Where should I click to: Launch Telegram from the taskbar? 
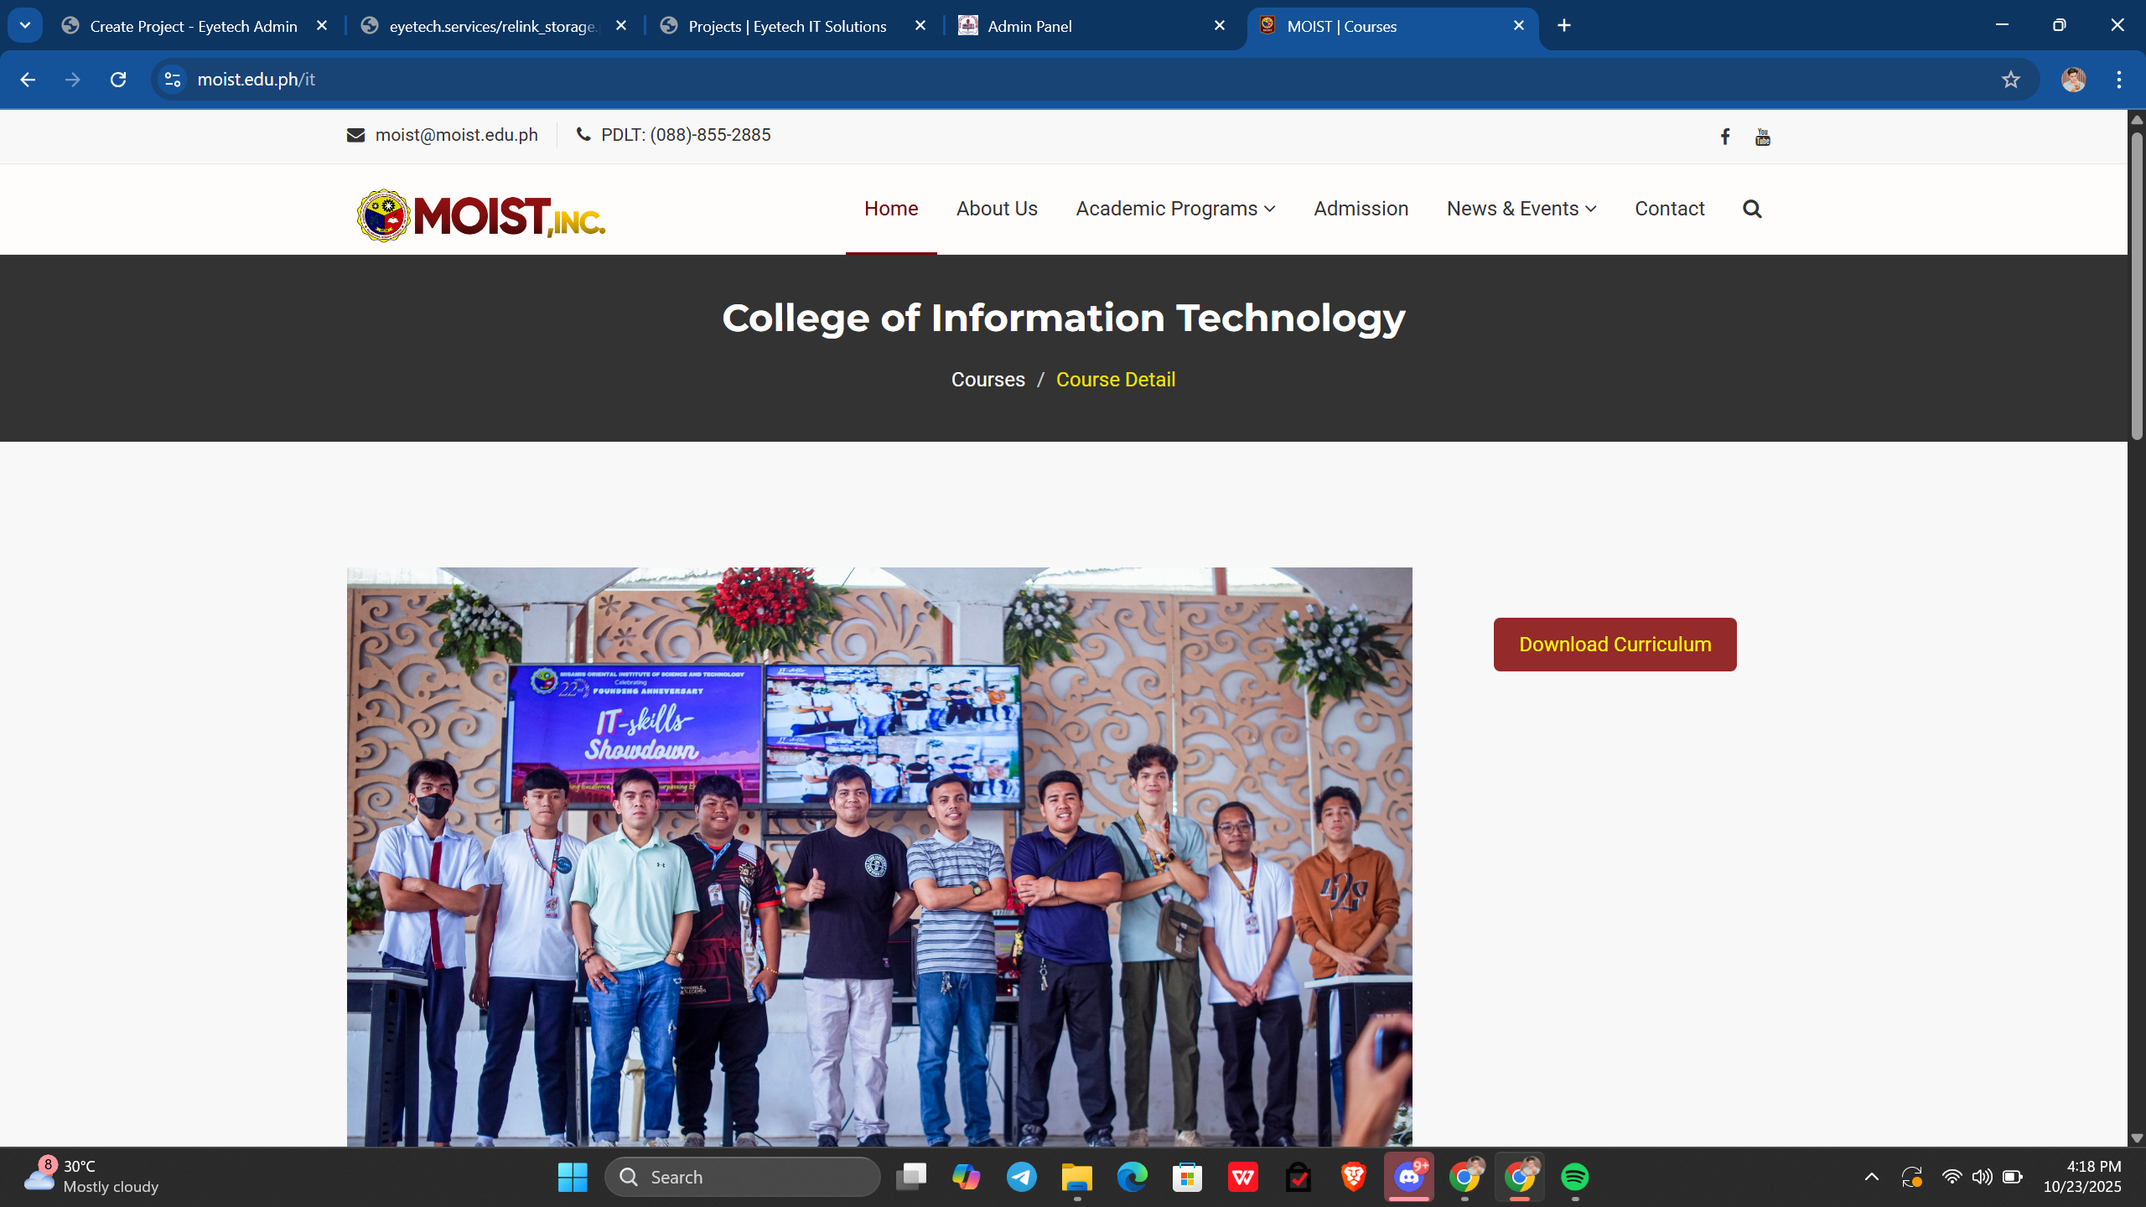[1021, 1177]
